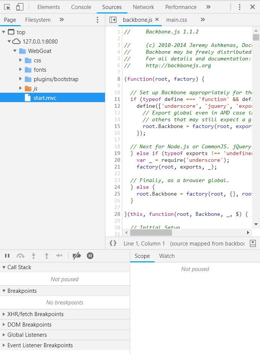Switch to the main.css file tab

pos(176,20)
